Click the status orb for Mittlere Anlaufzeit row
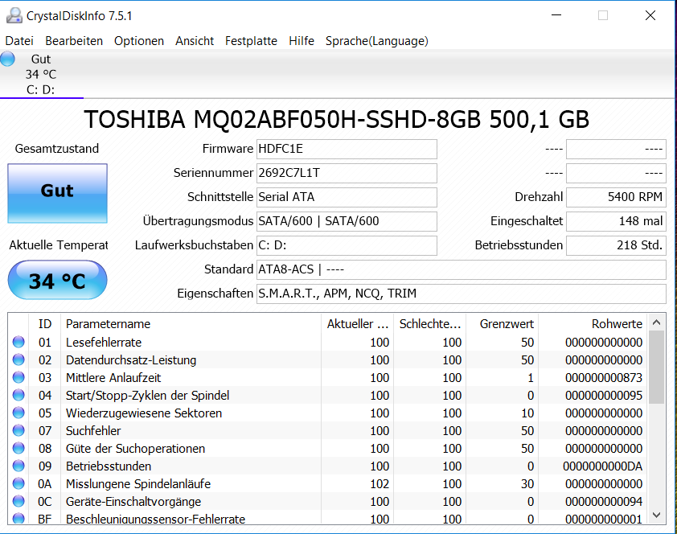 (18, 377)
